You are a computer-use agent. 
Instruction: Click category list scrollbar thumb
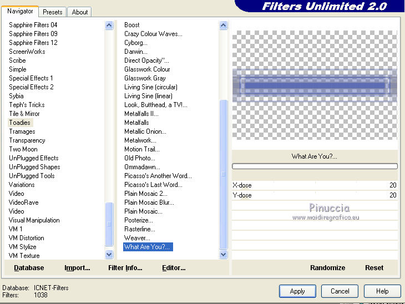(x=109, y=224)
